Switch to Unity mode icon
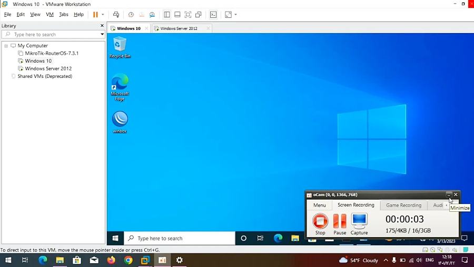 point(198,15)
